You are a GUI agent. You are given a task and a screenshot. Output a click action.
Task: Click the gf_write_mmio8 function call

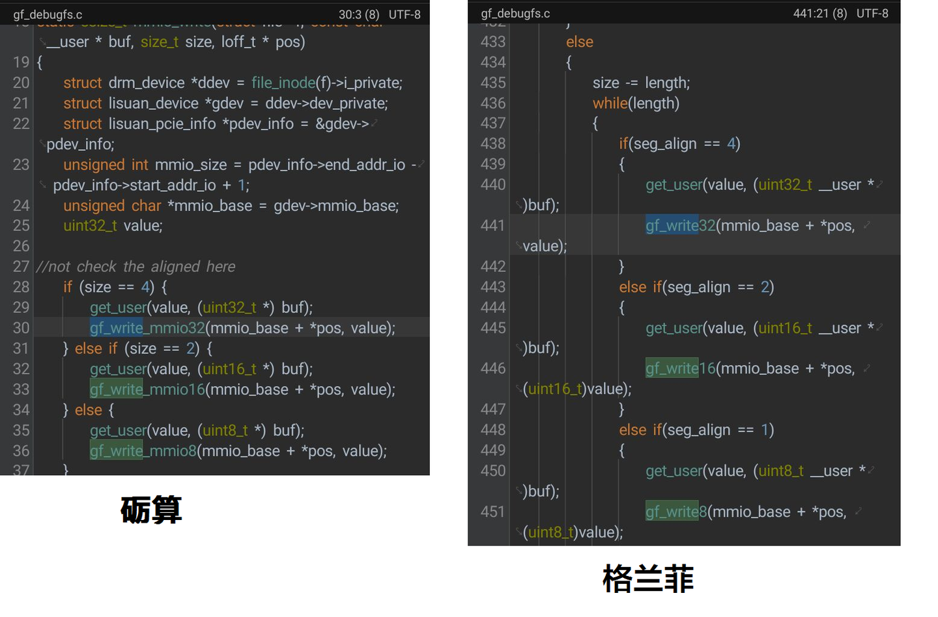coord(143,451)
